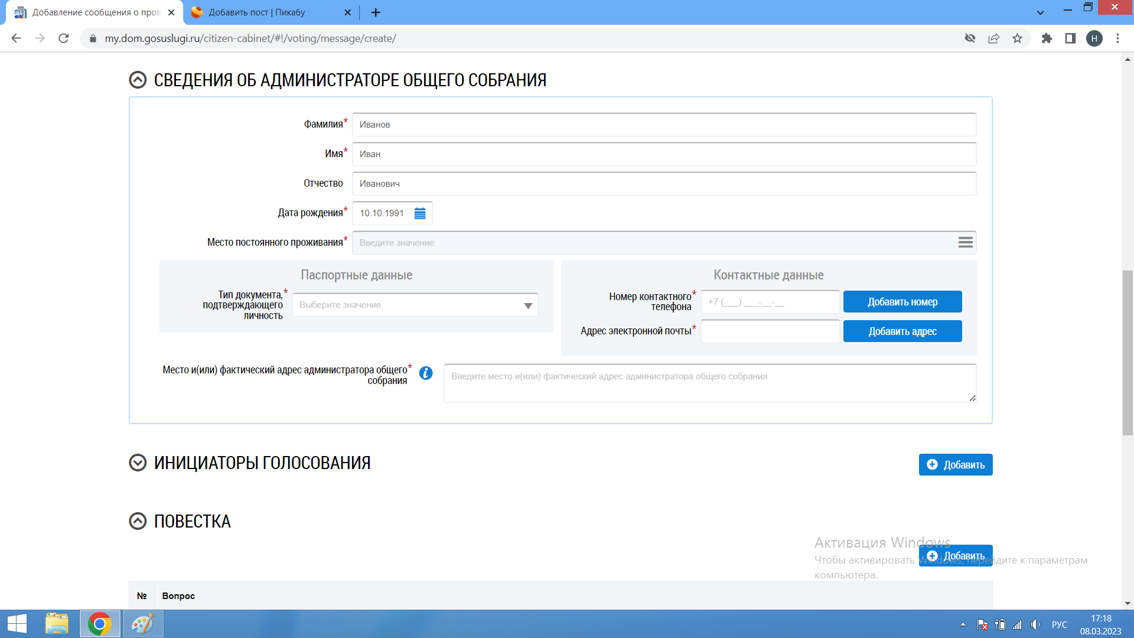Image resolution: width=1134 pixels, height=638 pixels.
Task: Switch the РУС keyboard language indicator
Action: click(x=1060, y=624)
